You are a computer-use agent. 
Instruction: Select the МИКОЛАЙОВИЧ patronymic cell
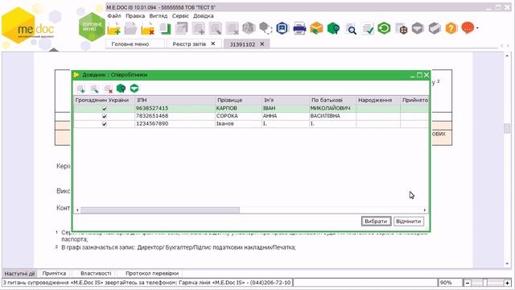click(x=332, y=108)
